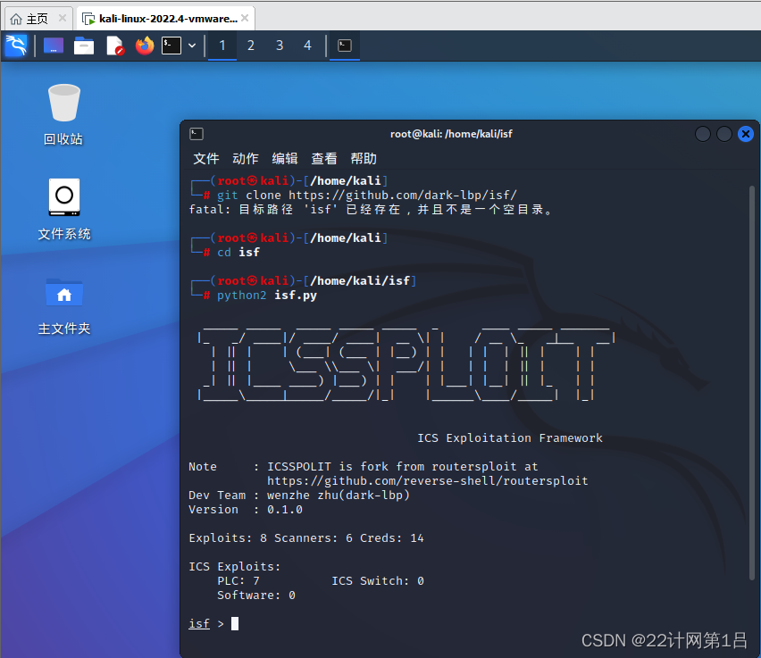
Task: Open the file manager icon in the panel
Action: (x=83, y=46)
